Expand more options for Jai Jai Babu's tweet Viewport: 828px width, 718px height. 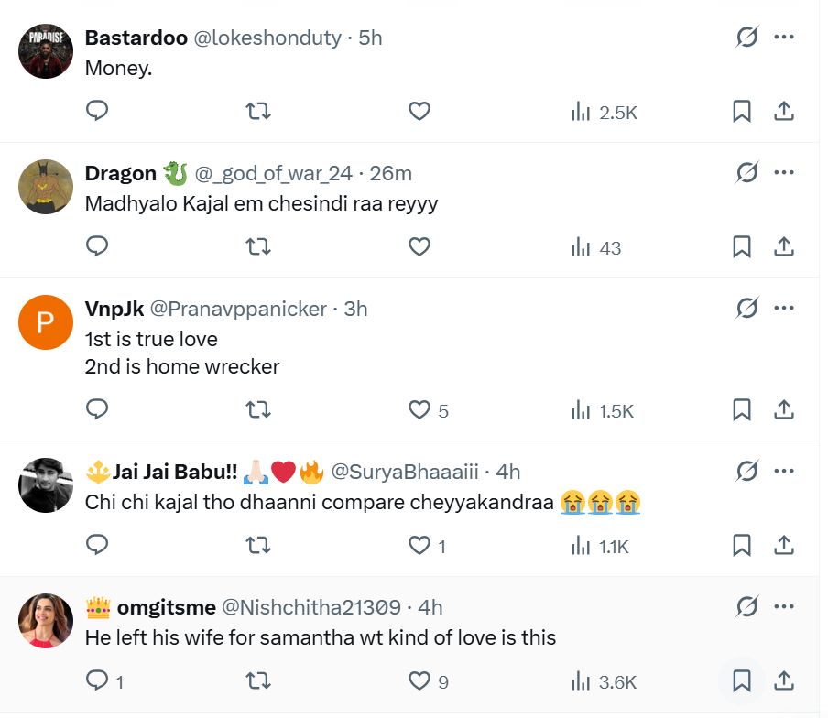point(784,471)
